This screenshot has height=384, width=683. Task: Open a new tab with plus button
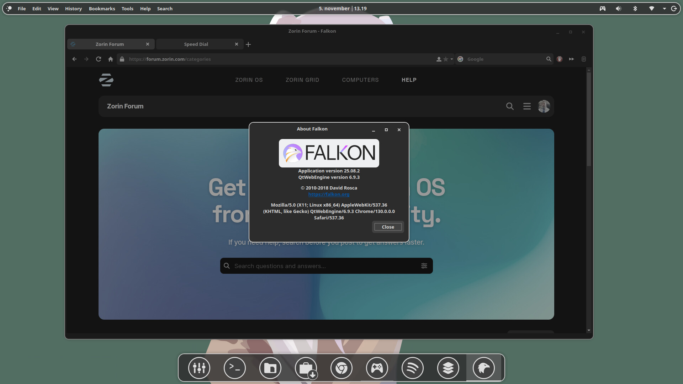click(x=248, y=44)
